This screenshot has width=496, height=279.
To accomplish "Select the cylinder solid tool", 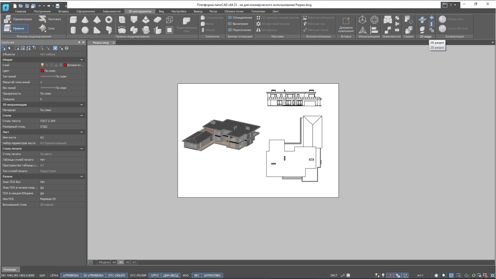I will [73, 30].
